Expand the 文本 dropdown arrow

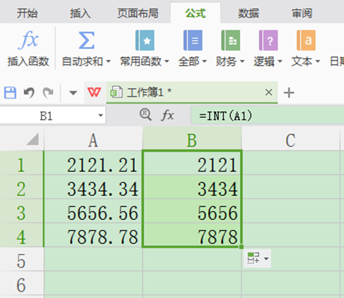tap(318, 61)
